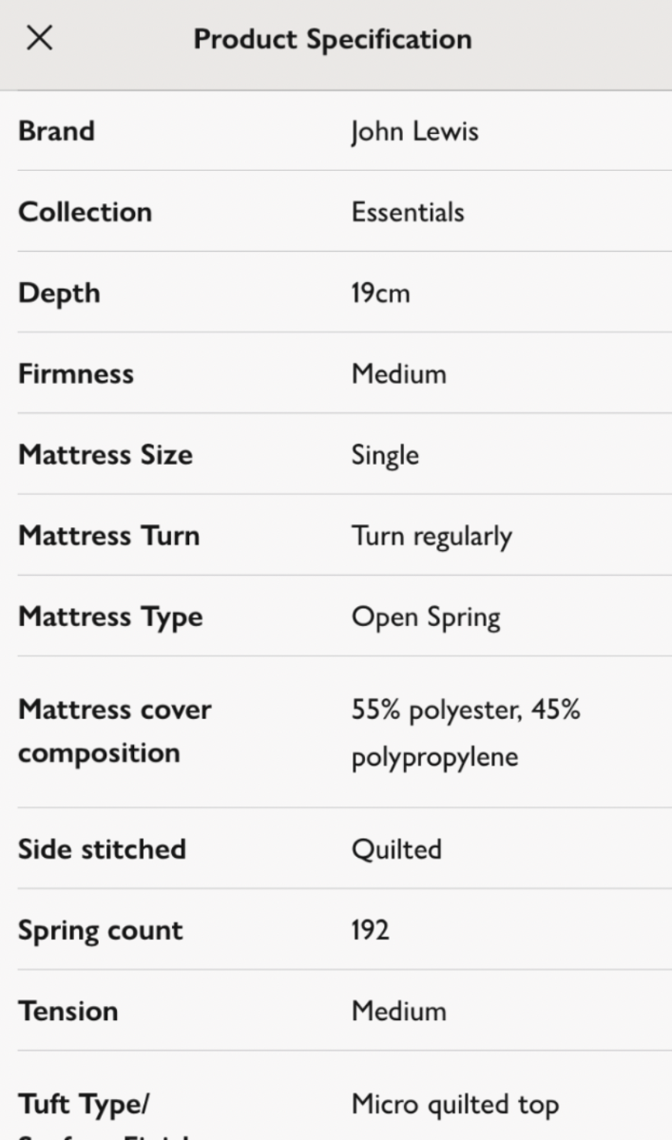This screenshot has height=1140, width=672.
Task: Select the Mattress cover composition label
Action: [114, 731]
